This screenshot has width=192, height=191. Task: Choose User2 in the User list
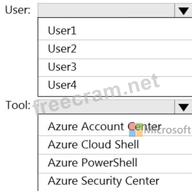click(62, 49)
